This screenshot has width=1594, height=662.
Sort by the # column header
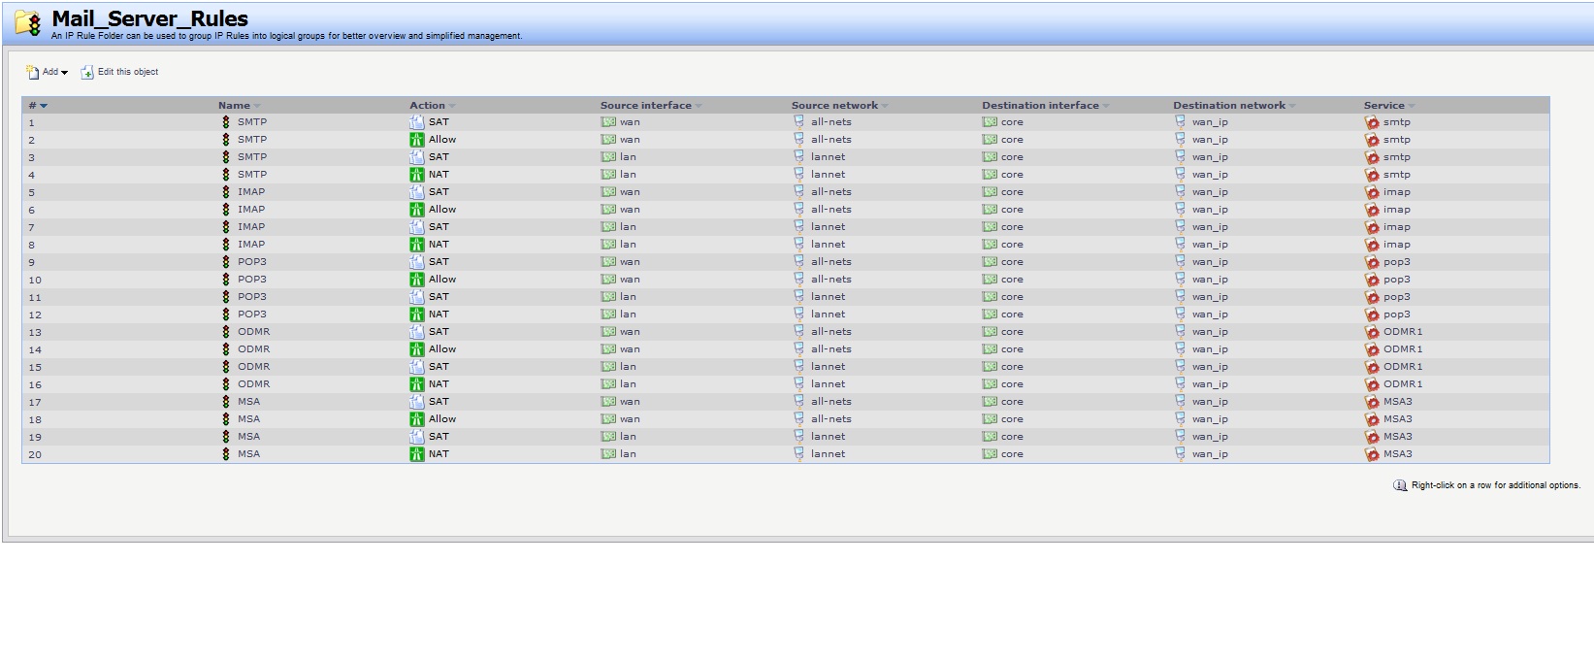tap(37, 106)
